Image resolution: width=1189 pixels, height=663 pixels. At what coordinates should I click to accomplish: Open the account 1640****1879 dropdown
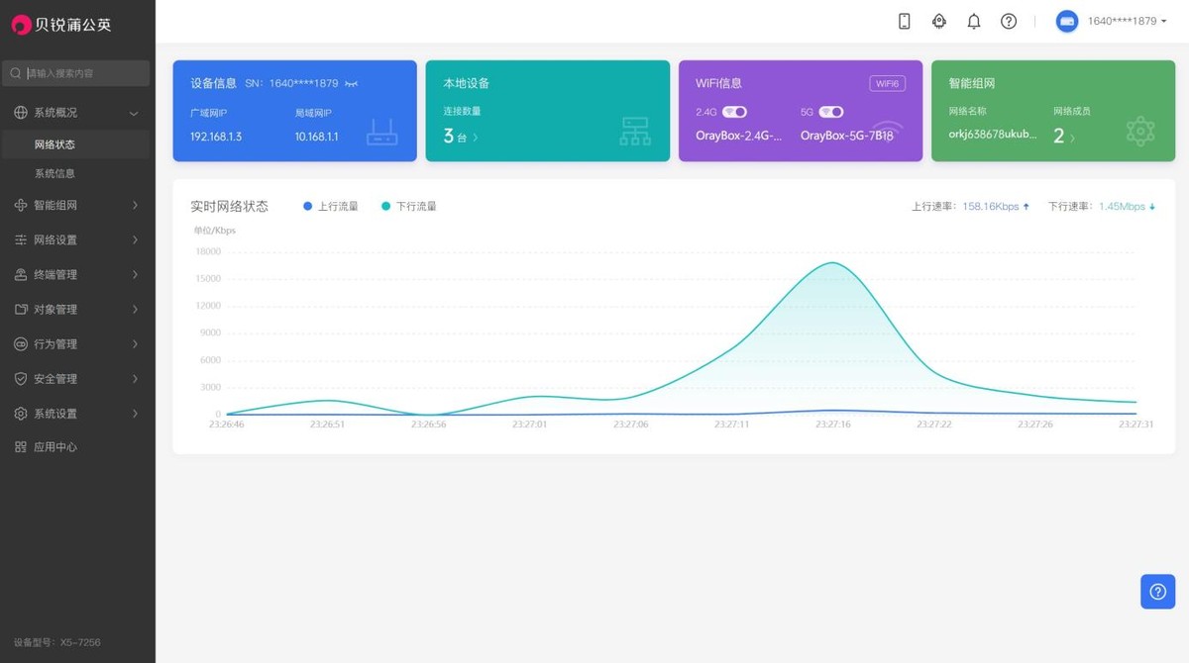[1127, 21]
